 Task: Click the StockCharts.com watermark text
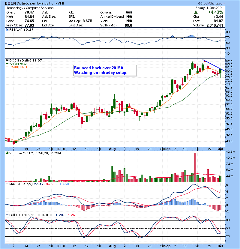pos(211,3)
